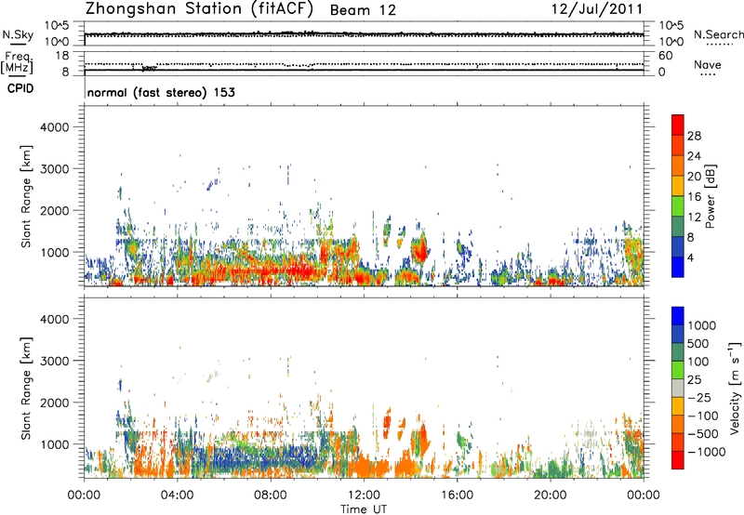The width and height of the screenshot is (744, 515).
Task: Click the 'Nave' legend label
Action: click(708, 65)
